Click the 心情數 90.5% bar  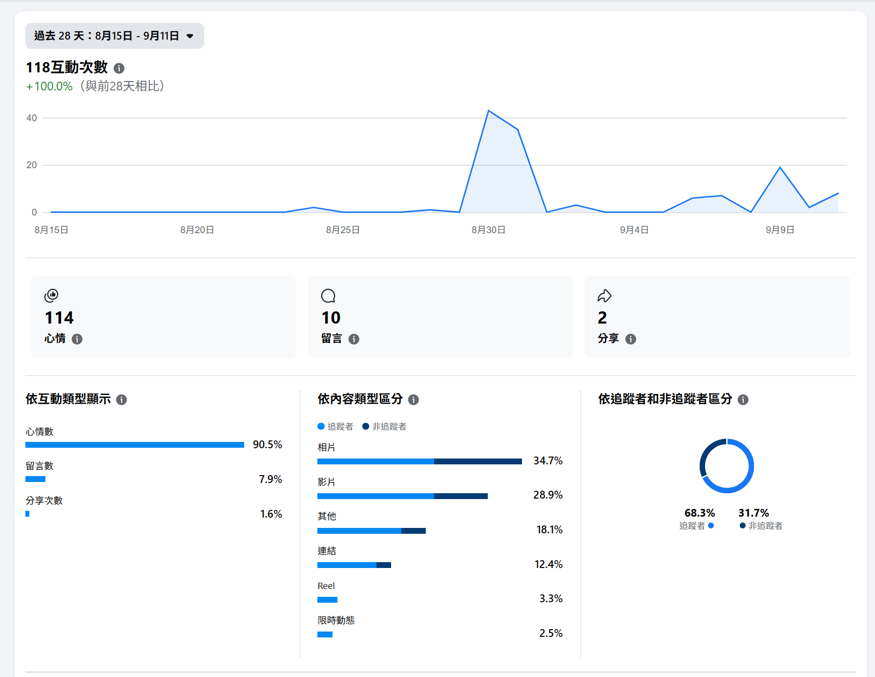135,445
